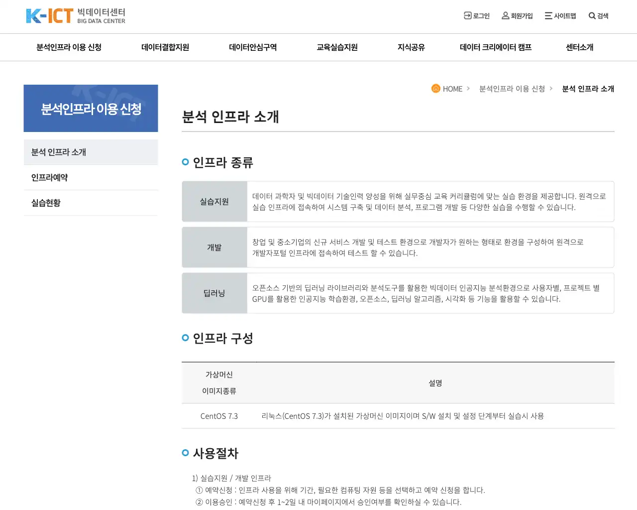
Task: Go to 인프라예약 sidebar item
Action: pos(91,177)
